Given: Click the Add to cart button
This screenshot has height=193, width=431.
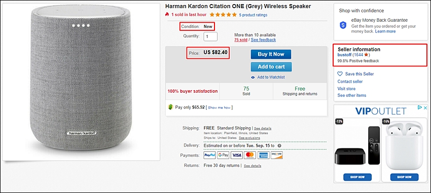Looking at the screenshot, I should coord(271,67).
